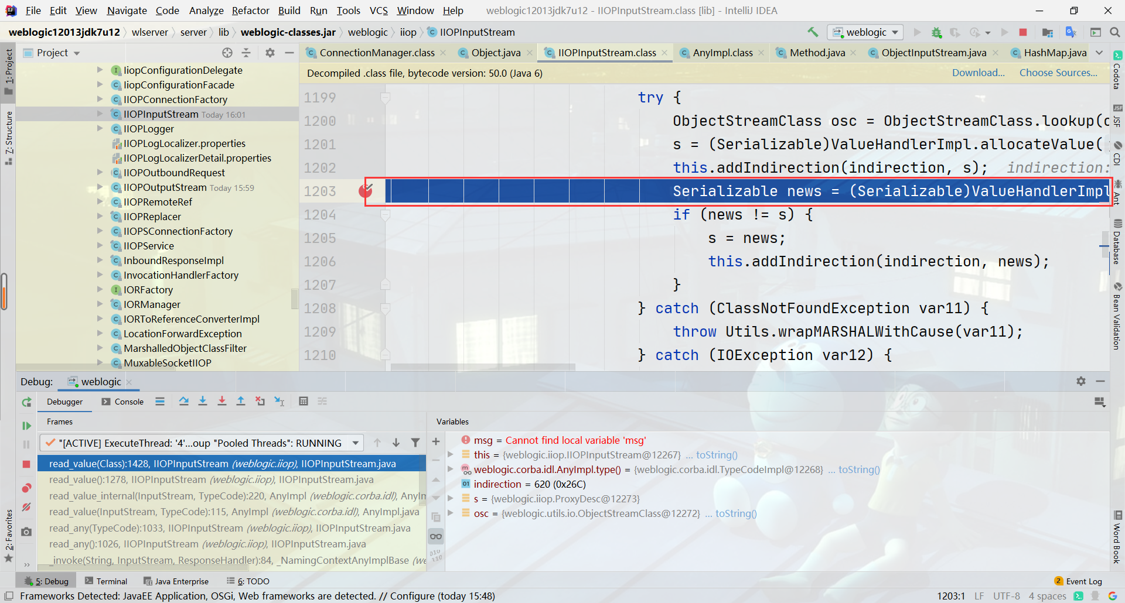This screenshot has width=1125, height=603.
Task: Select read_any(TypeCode):1033 stack frame
Action: [231, 528]
